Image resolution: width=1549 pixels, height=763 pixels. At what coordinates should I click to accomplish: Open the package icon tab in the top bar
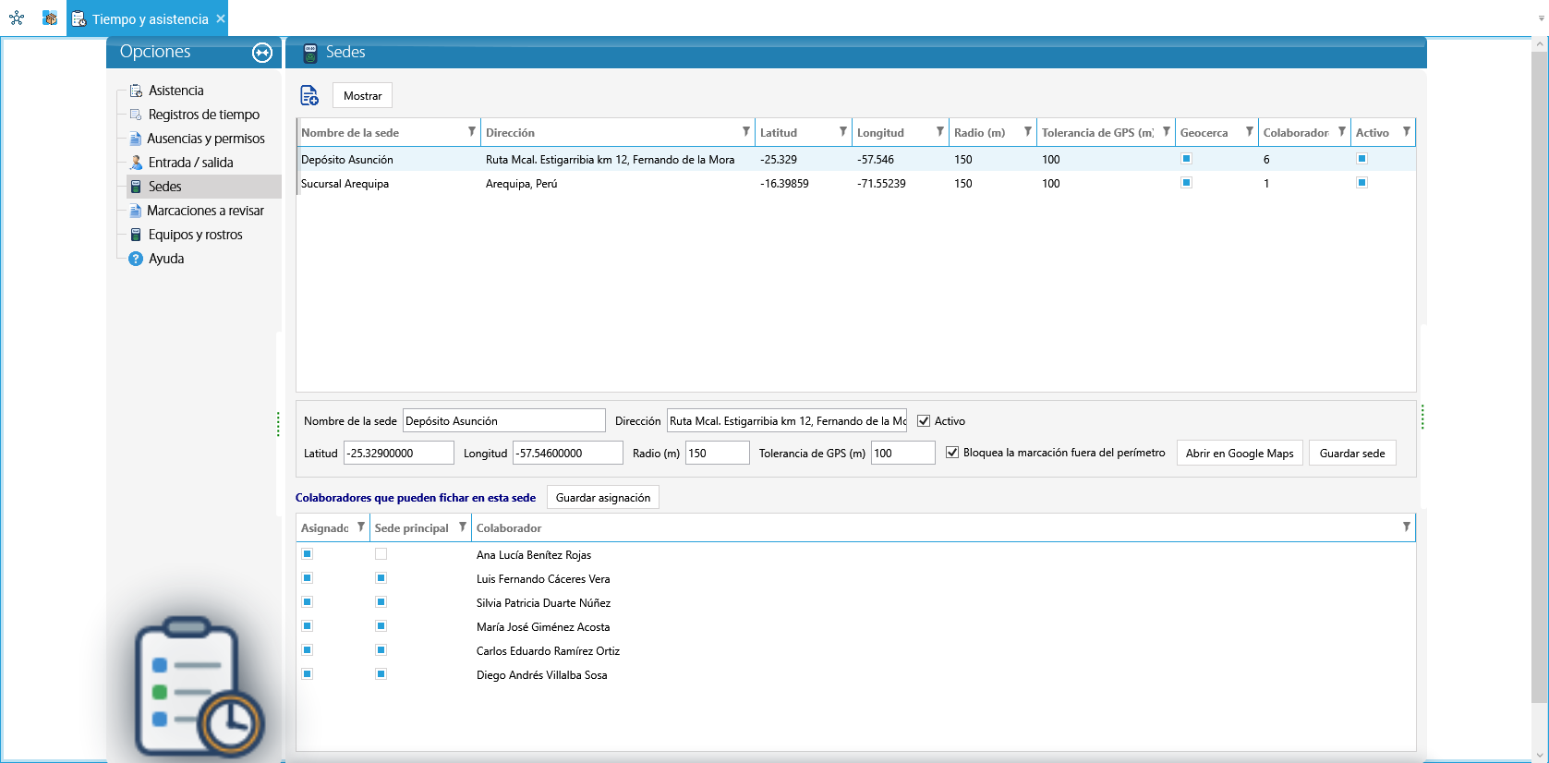[x=50, y=18]
